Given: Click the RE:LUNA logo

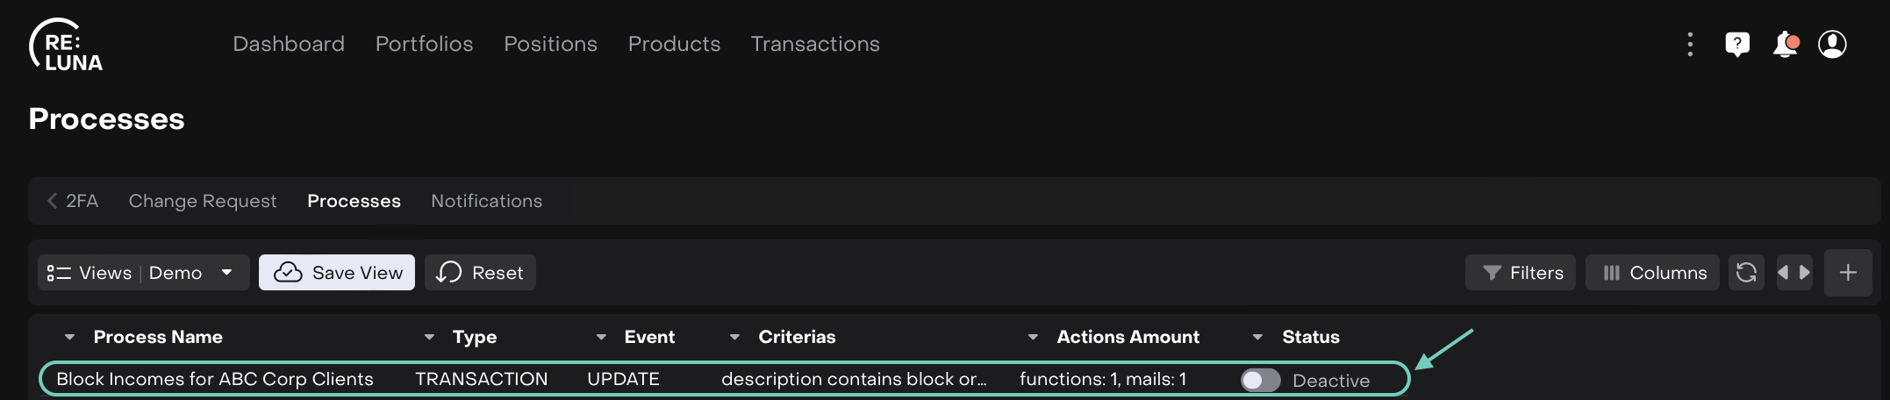Looking at the screenshot, I should [66, 45].
